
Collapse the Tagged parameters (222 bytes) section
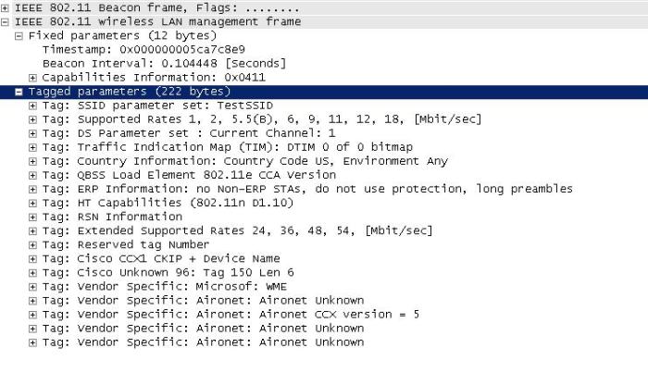(x=19, y=92)
